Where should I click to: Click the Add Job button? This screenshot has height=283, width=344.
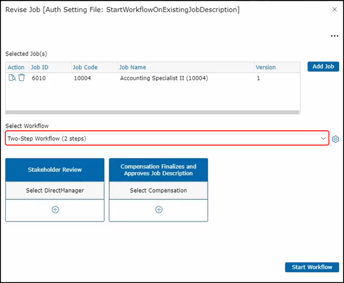click(x=323, y=67)
